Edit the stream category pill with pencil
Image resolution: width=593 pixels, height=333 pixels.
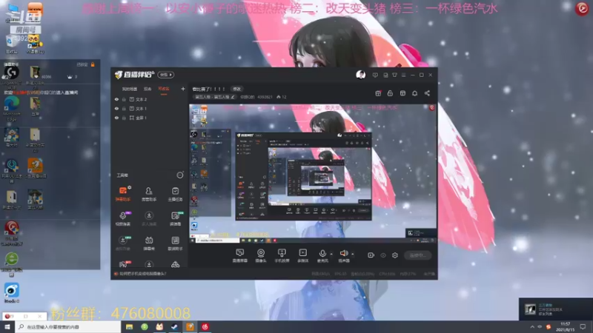pos(215,97)
